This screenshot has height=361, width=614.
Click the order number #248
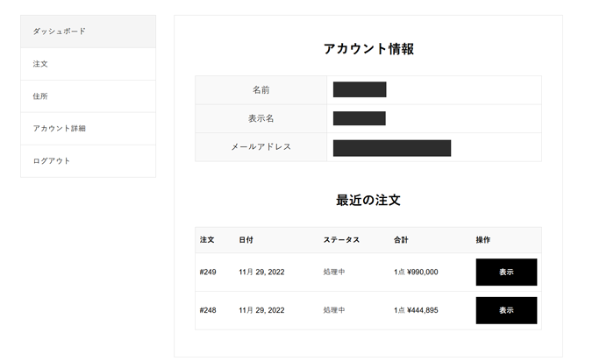[x=208, y=310]
